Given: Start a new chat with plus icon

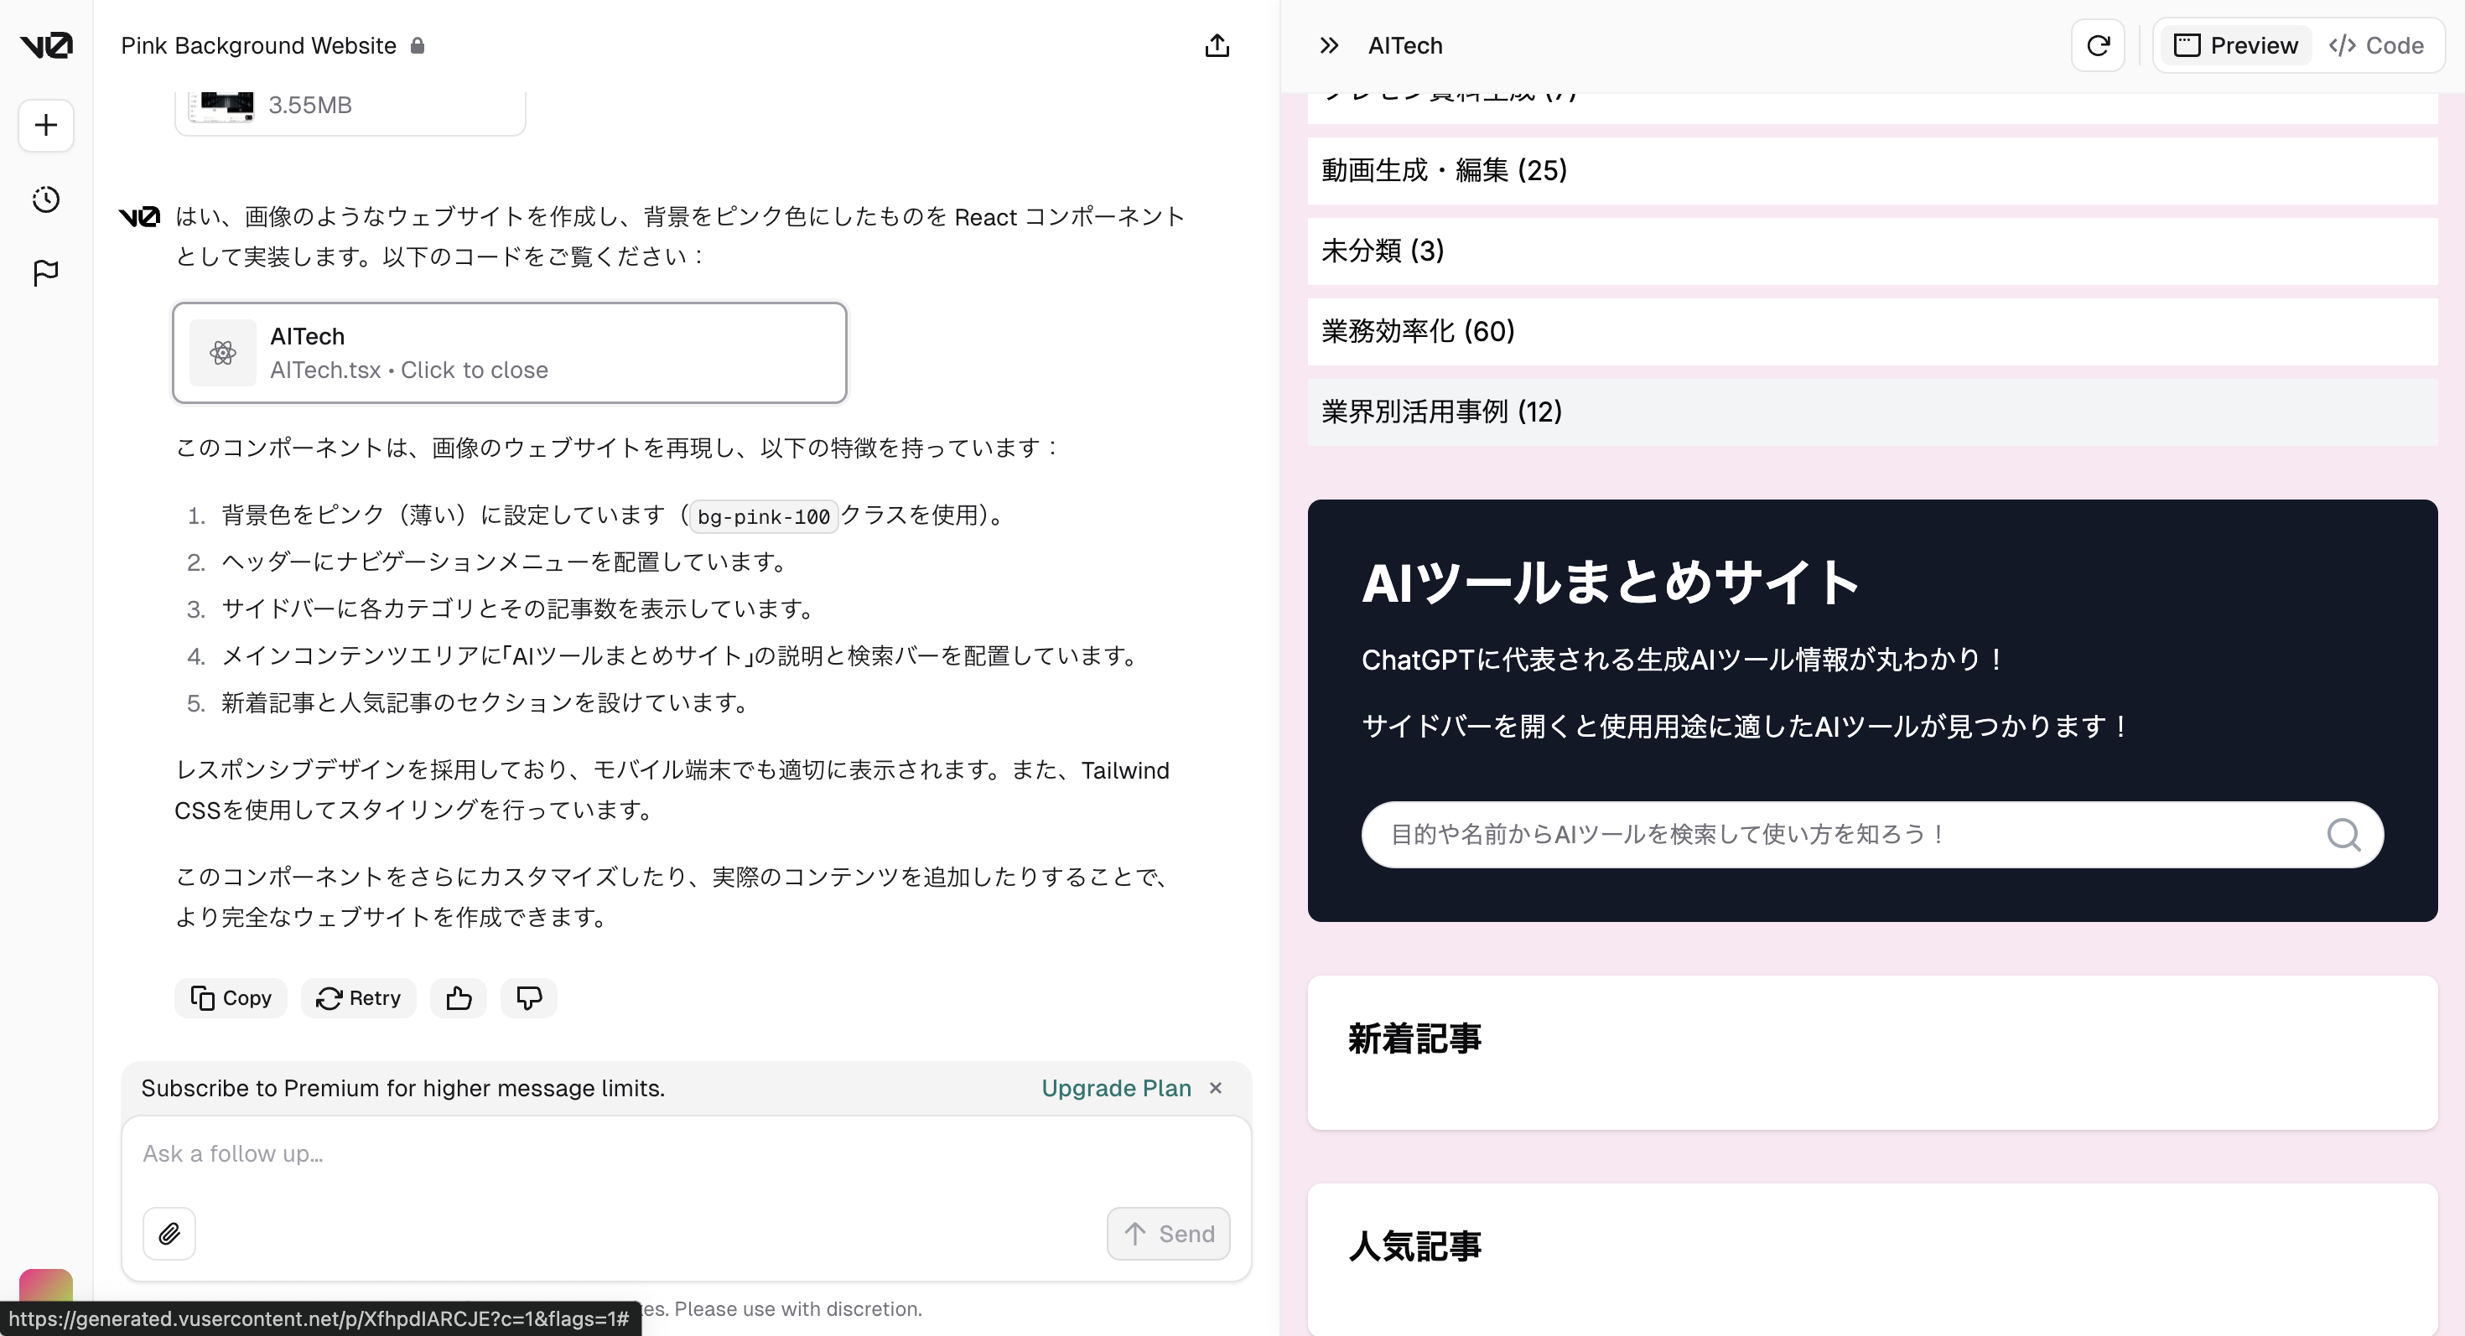Looking at the screenshot, I should coord(46,125).
